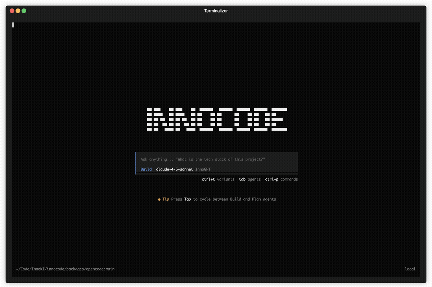Toggle the Build agent mode label
432x287 pixels.
coord(146,169)
